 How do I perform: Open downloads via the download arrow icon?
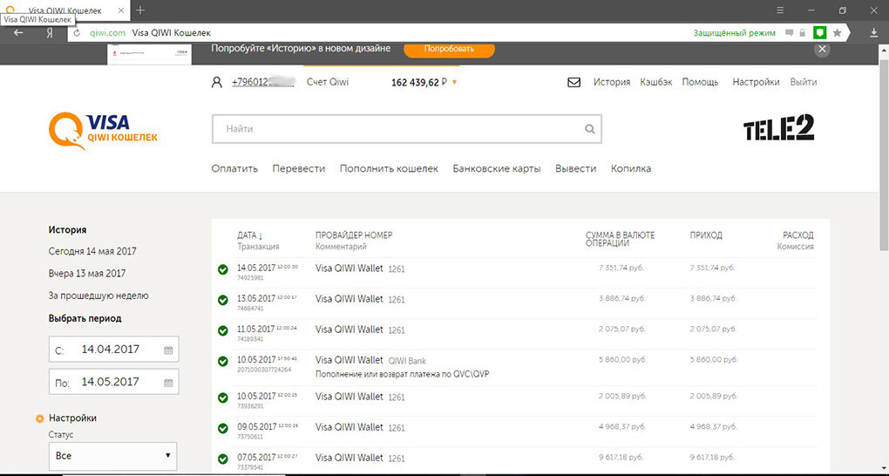coord(874,33)
